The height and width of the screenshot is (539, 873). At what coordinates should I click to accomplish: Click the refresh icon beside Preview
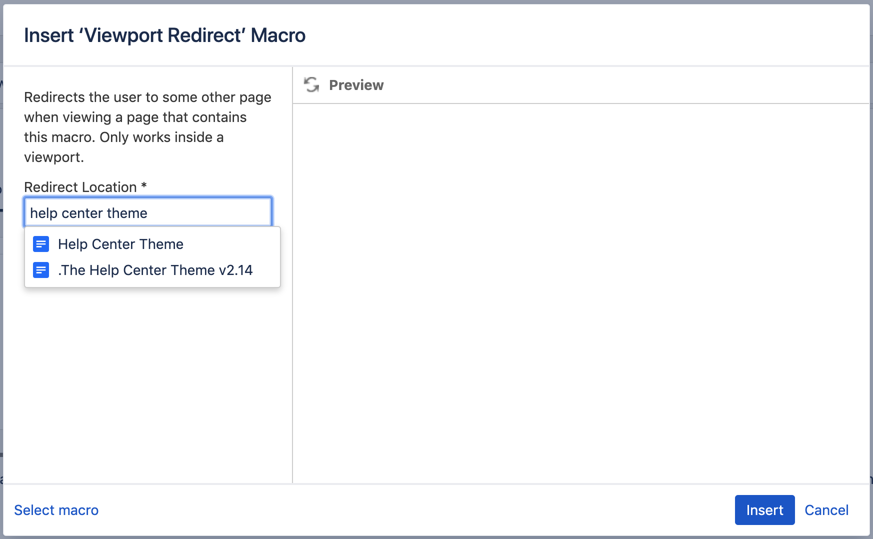[311, 85]
